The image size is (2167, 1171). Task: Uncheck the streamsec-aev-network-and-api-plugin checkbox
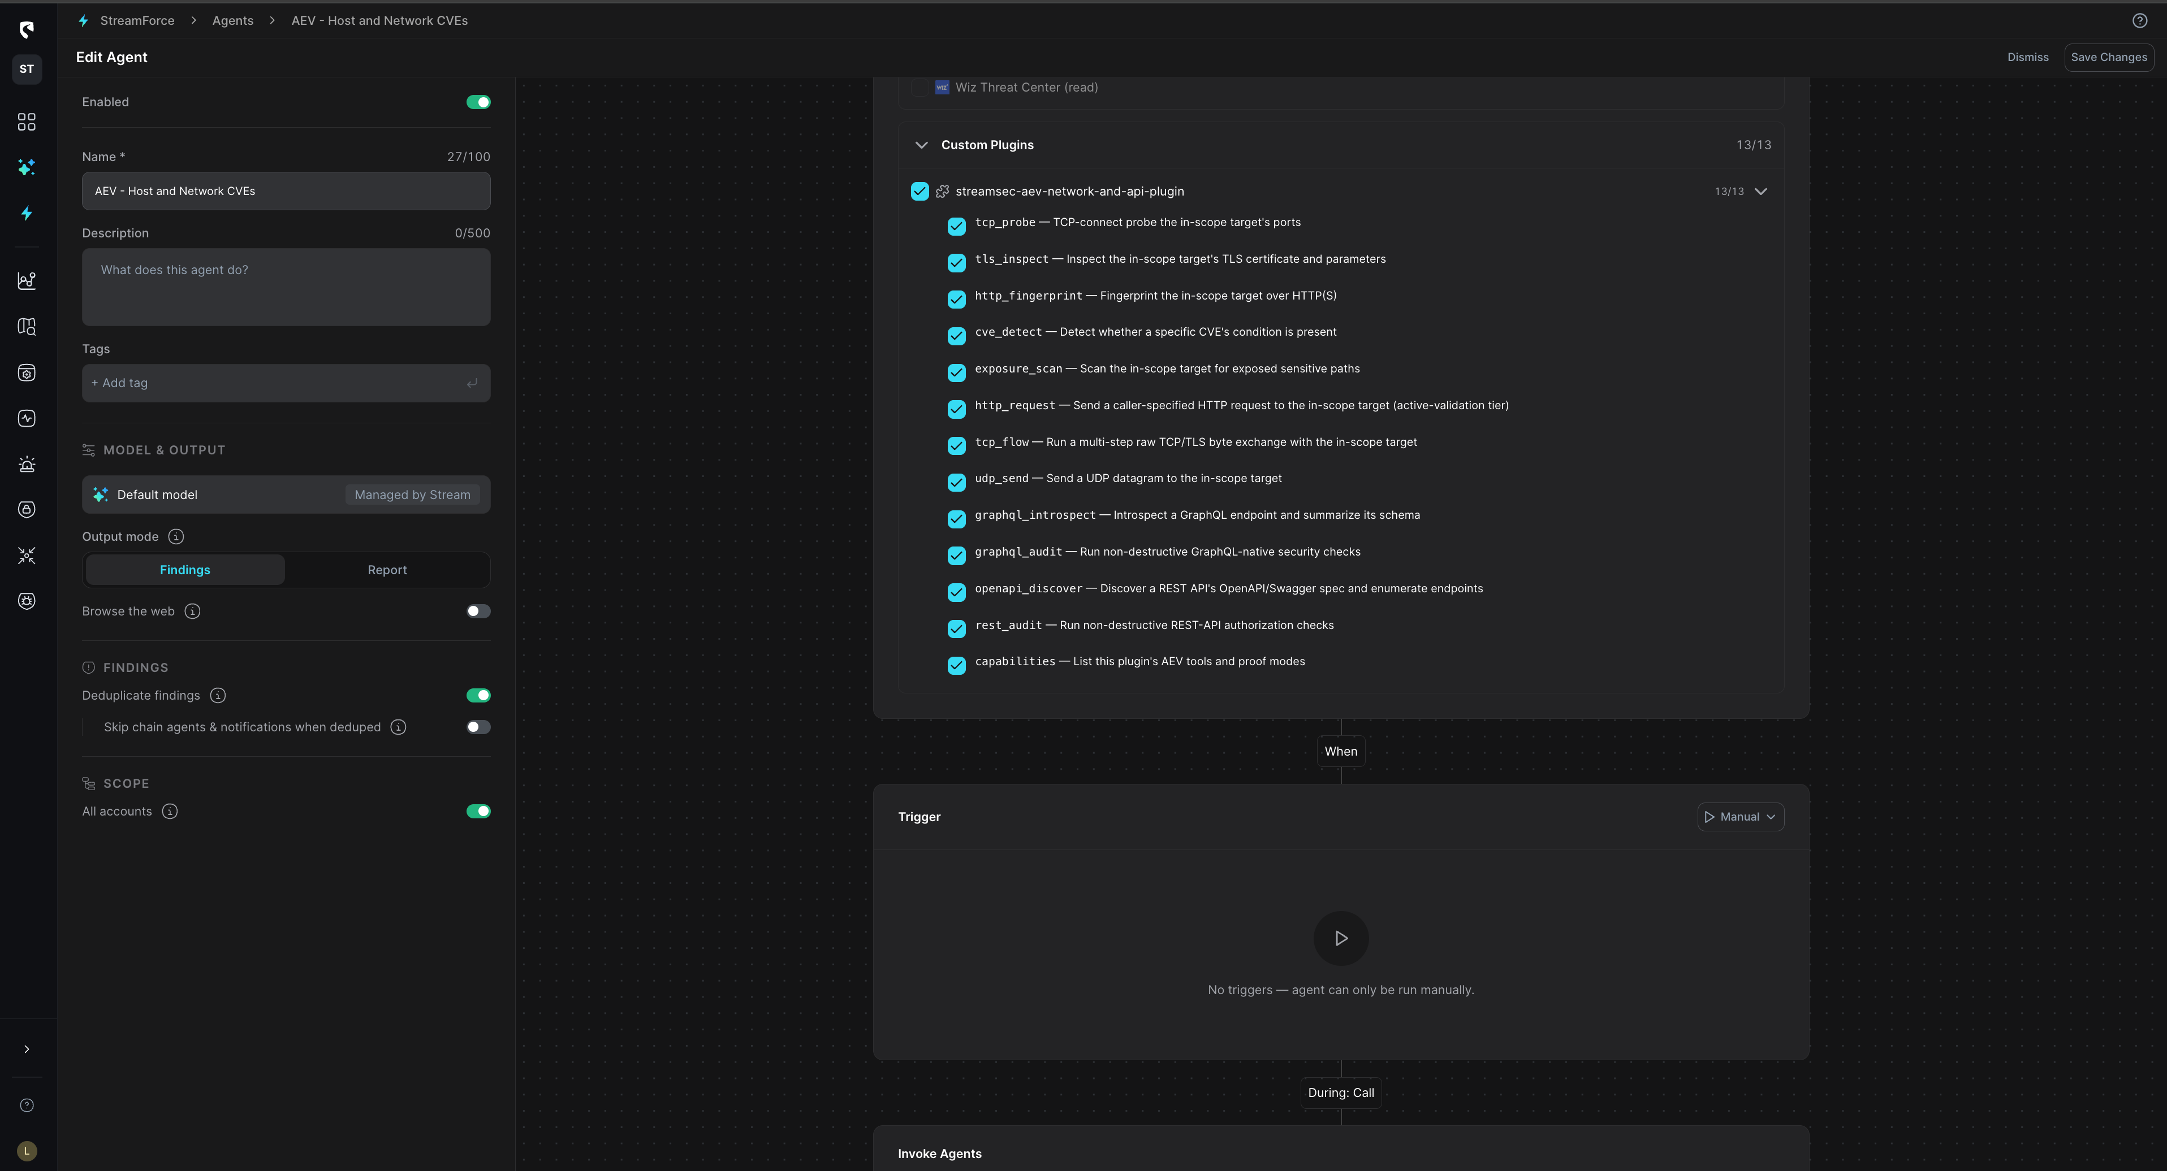(x=920, y=192)
